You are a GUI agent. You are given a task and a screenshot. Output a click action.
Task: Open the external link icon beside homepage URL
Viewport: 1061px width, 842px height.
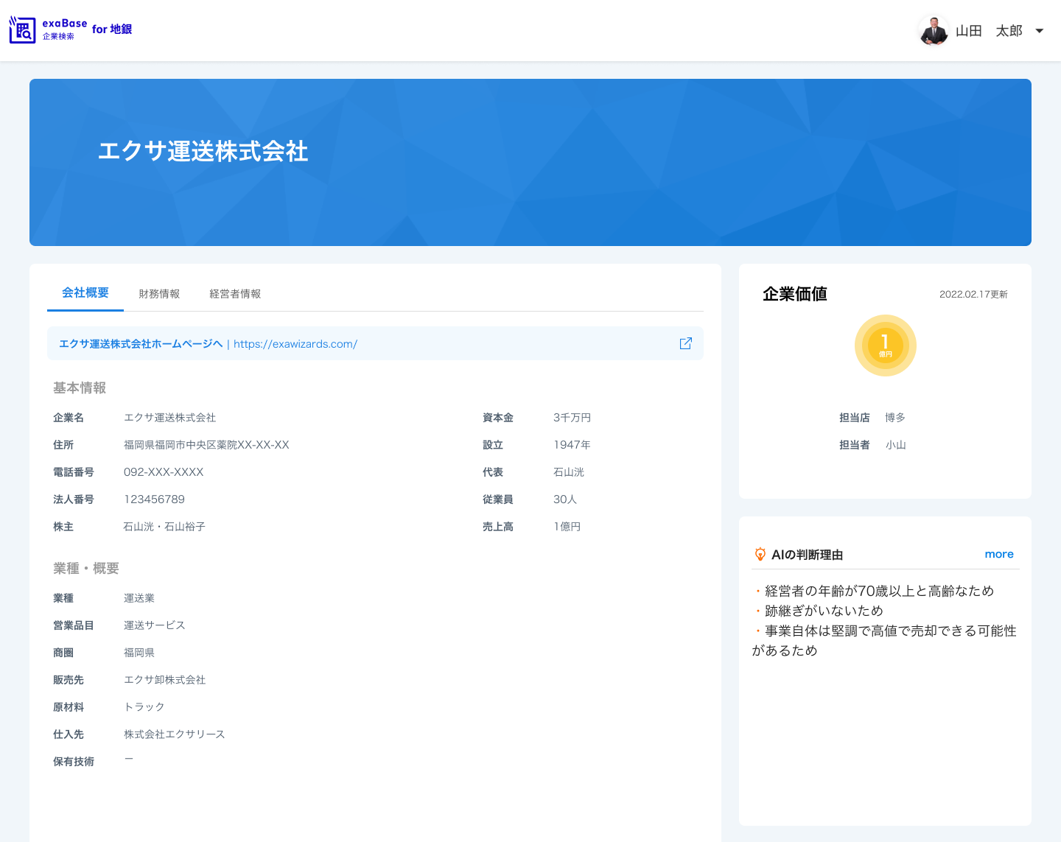pos(685,343)
